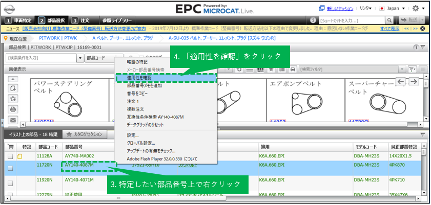Click list view icon in image toolbar
Viewport: 431px width, 205px height.
coord(249,70)
